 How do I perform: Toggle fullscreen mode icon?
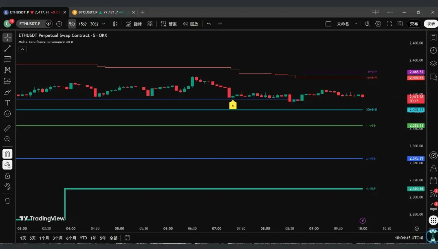pos(389,24)
